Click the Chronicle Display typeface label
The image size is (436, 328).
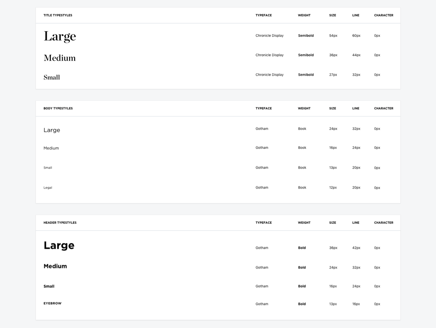270,35
